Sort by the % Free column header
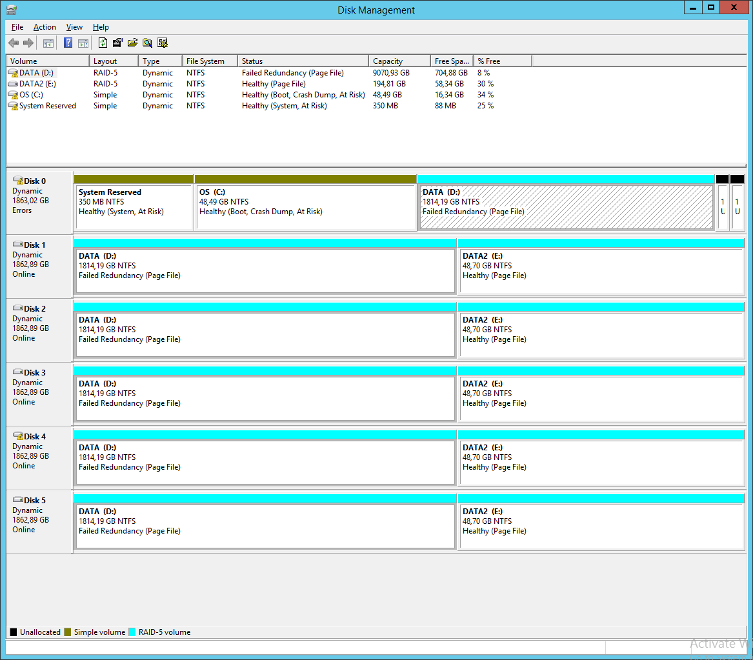753x660 pixels. coord(503,61)
